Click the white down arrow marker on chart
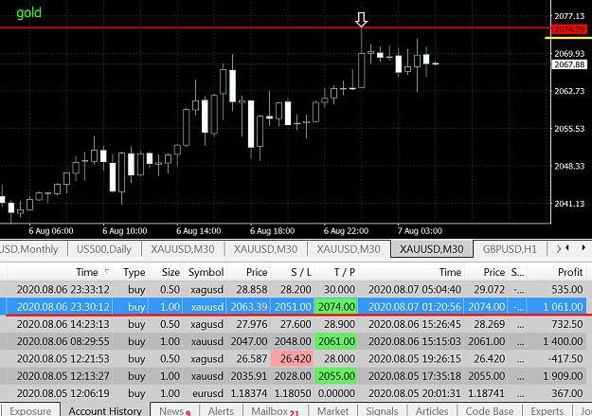The image size is (592, 416). click(x=361, y=20)
